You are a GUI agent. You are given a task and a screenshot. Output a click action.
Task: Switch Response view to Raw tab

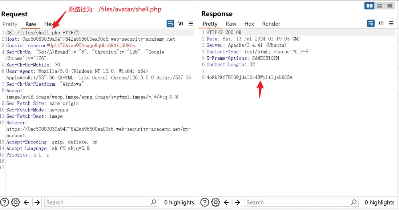(231, 24)
